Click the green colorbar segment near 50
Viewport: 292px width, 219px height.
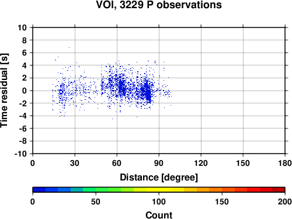pos(102,190)
